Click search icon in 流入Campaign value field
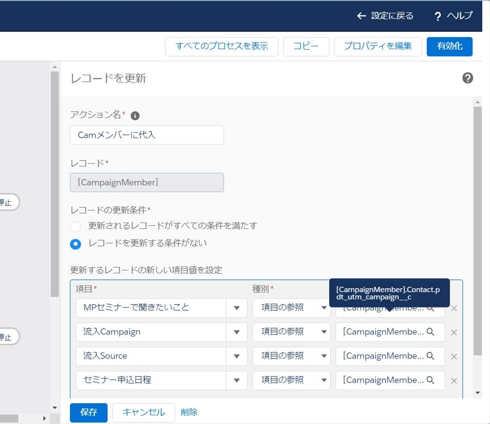This screenshot has height=424, width=490. click(x=430, y=332)
